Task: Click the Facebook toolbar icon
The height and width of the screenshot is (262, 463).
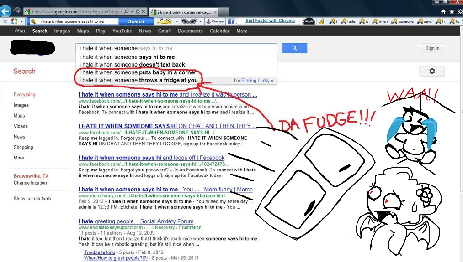Action: click(x=231, y=21)
